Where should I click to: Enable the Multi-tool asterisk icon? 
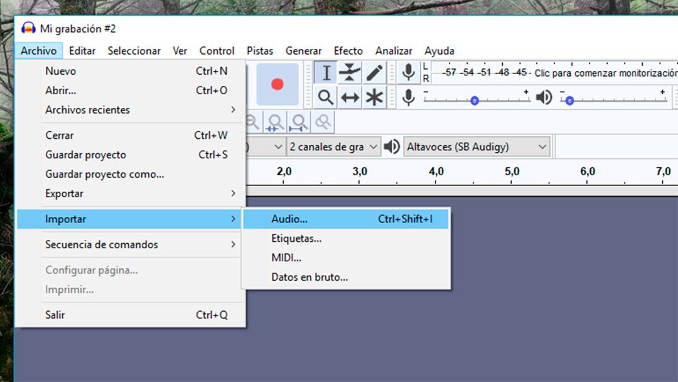pos(374,97)
